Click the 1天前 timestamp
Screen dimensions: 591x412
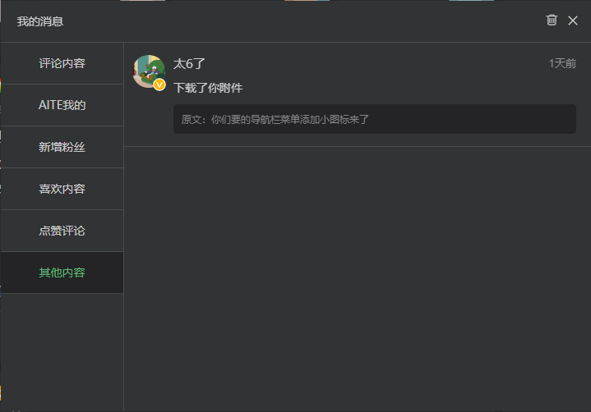click(562, 63)
